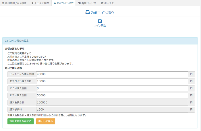Open the 各種サービス tab

[87, 3]
